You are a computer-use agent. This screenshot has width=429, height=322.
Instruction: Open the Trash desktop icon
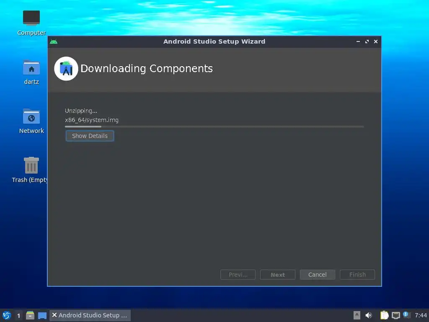(x=30, y=170)
